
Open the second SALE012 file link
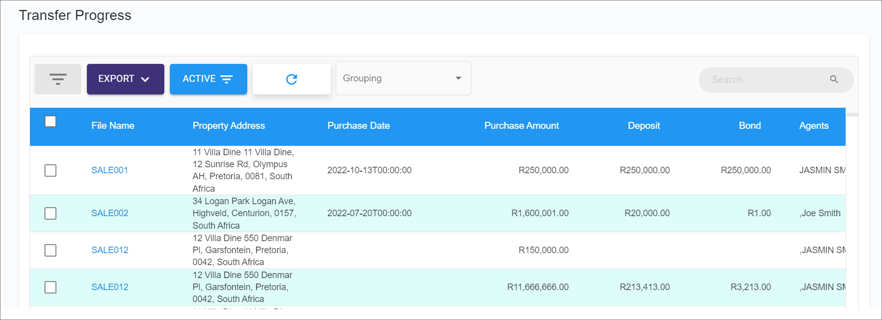[109, 287]
